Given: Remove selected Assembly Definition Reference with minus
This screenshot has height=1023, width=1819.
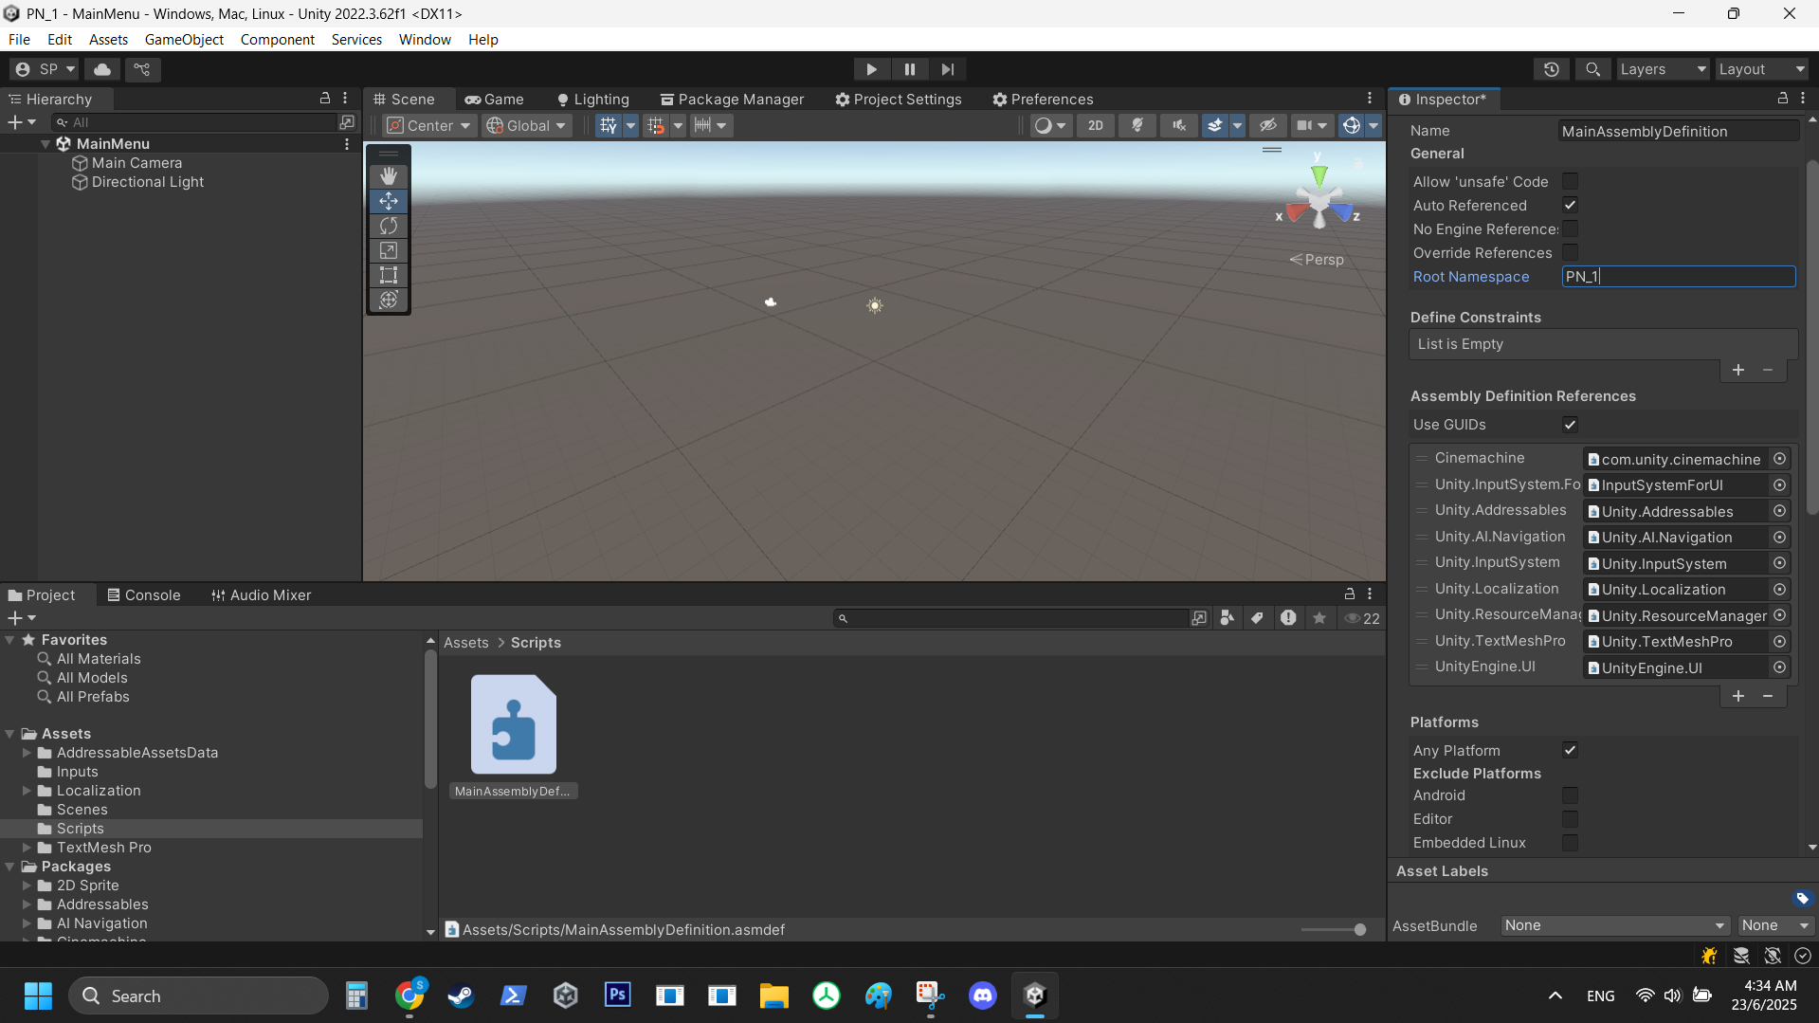Looking at the screenshot, I should [x=1768, y=696].
